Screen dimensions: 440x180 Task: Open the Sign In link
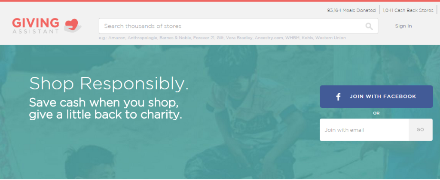coord(403,26)
